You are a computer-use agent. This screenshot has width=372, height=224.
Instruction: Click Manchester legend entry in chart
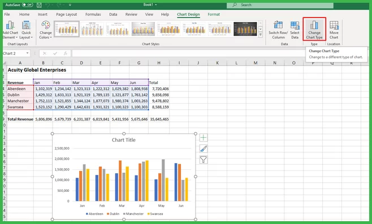pos(133,214)
